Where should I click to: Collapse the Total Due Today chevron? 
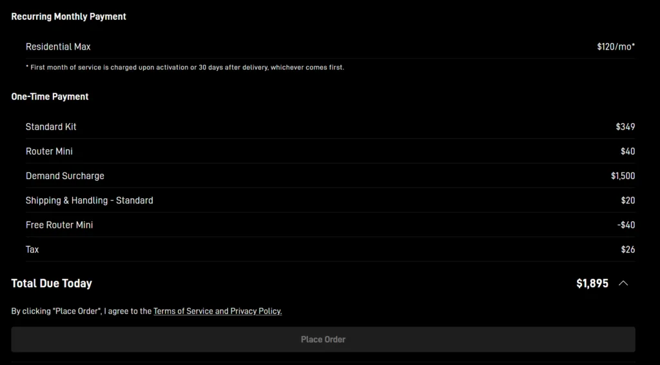tap(623, 283)
